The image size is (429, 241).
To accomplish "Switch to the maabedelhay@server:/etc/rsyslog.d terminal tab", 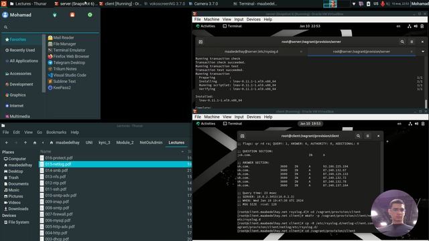I will pyautogui.click(x=251, y=52).
